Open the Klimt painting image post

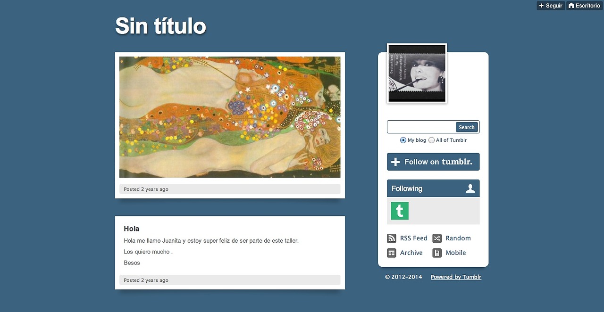pyautogui.click(x=230, y=117)
